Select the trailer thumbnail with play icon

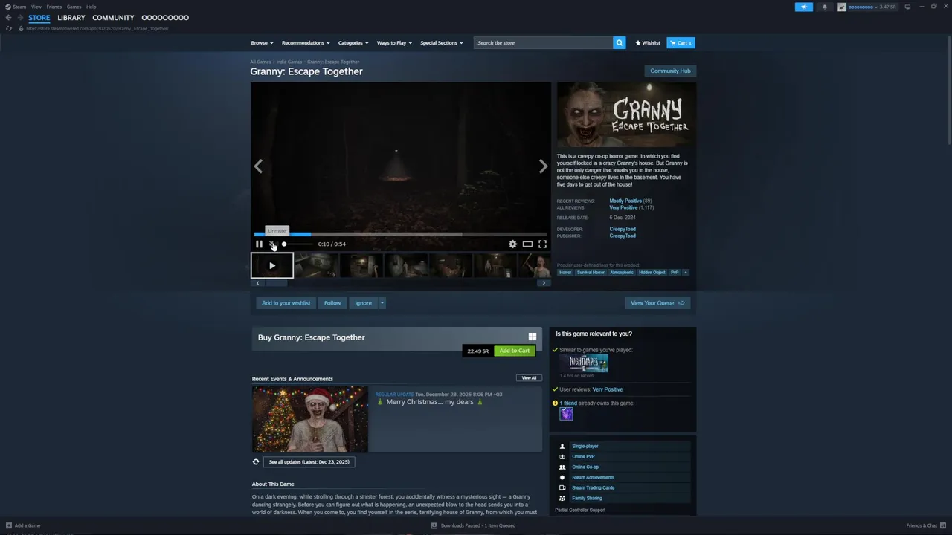coord(272,265)
